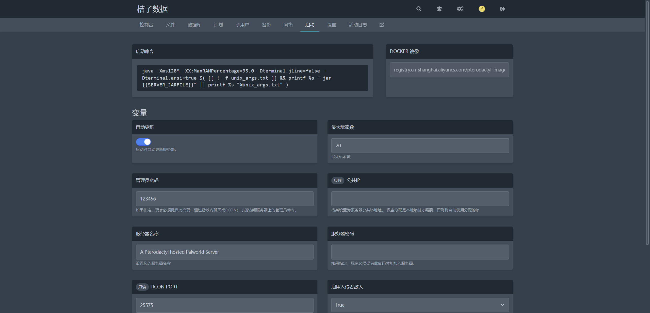Screen dimensions: 650x313
Task: Click the logout arrow icon
Action: tap(502, 9)
